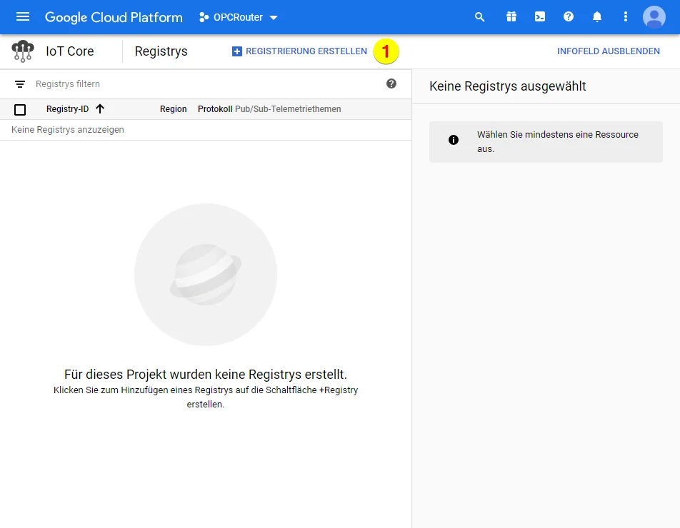Open filter help question mark icon
Image resolution: width=680 pixels, height=528 pixels.
tap(391, 83)
